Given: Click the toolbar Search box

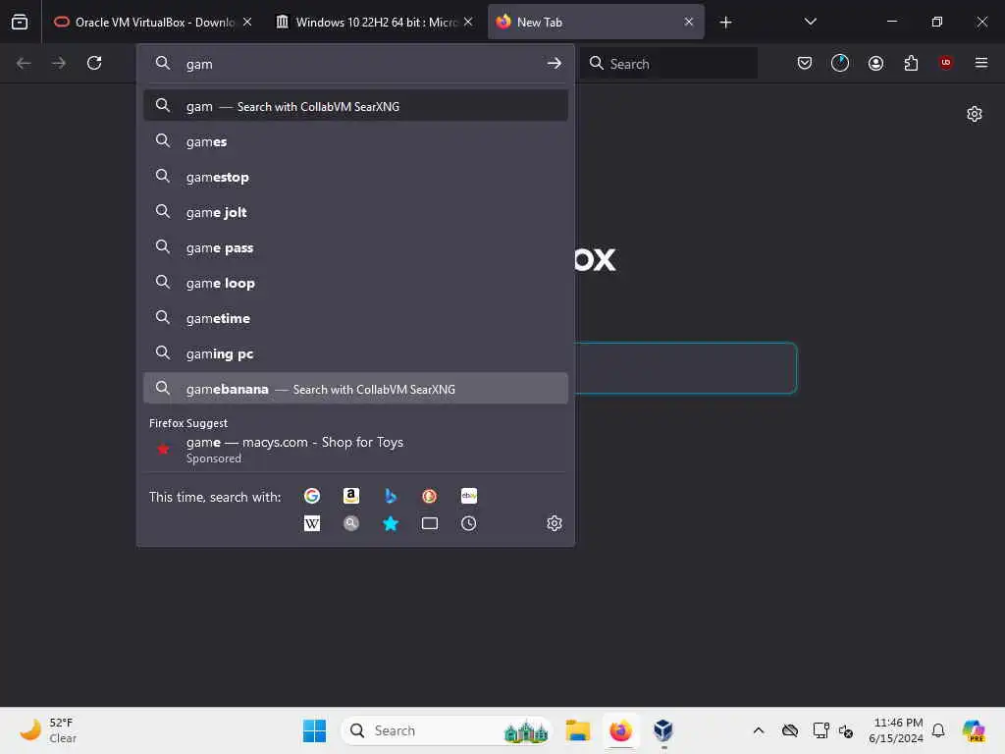Looking at the screenshot, I should click(x=668, y=63).
